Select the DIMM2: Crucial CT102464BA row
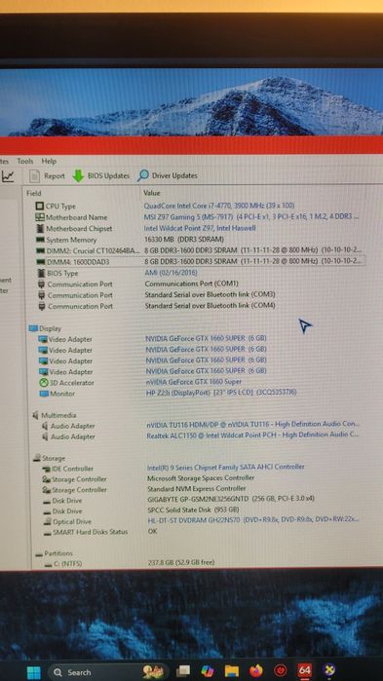 [200, 250]
